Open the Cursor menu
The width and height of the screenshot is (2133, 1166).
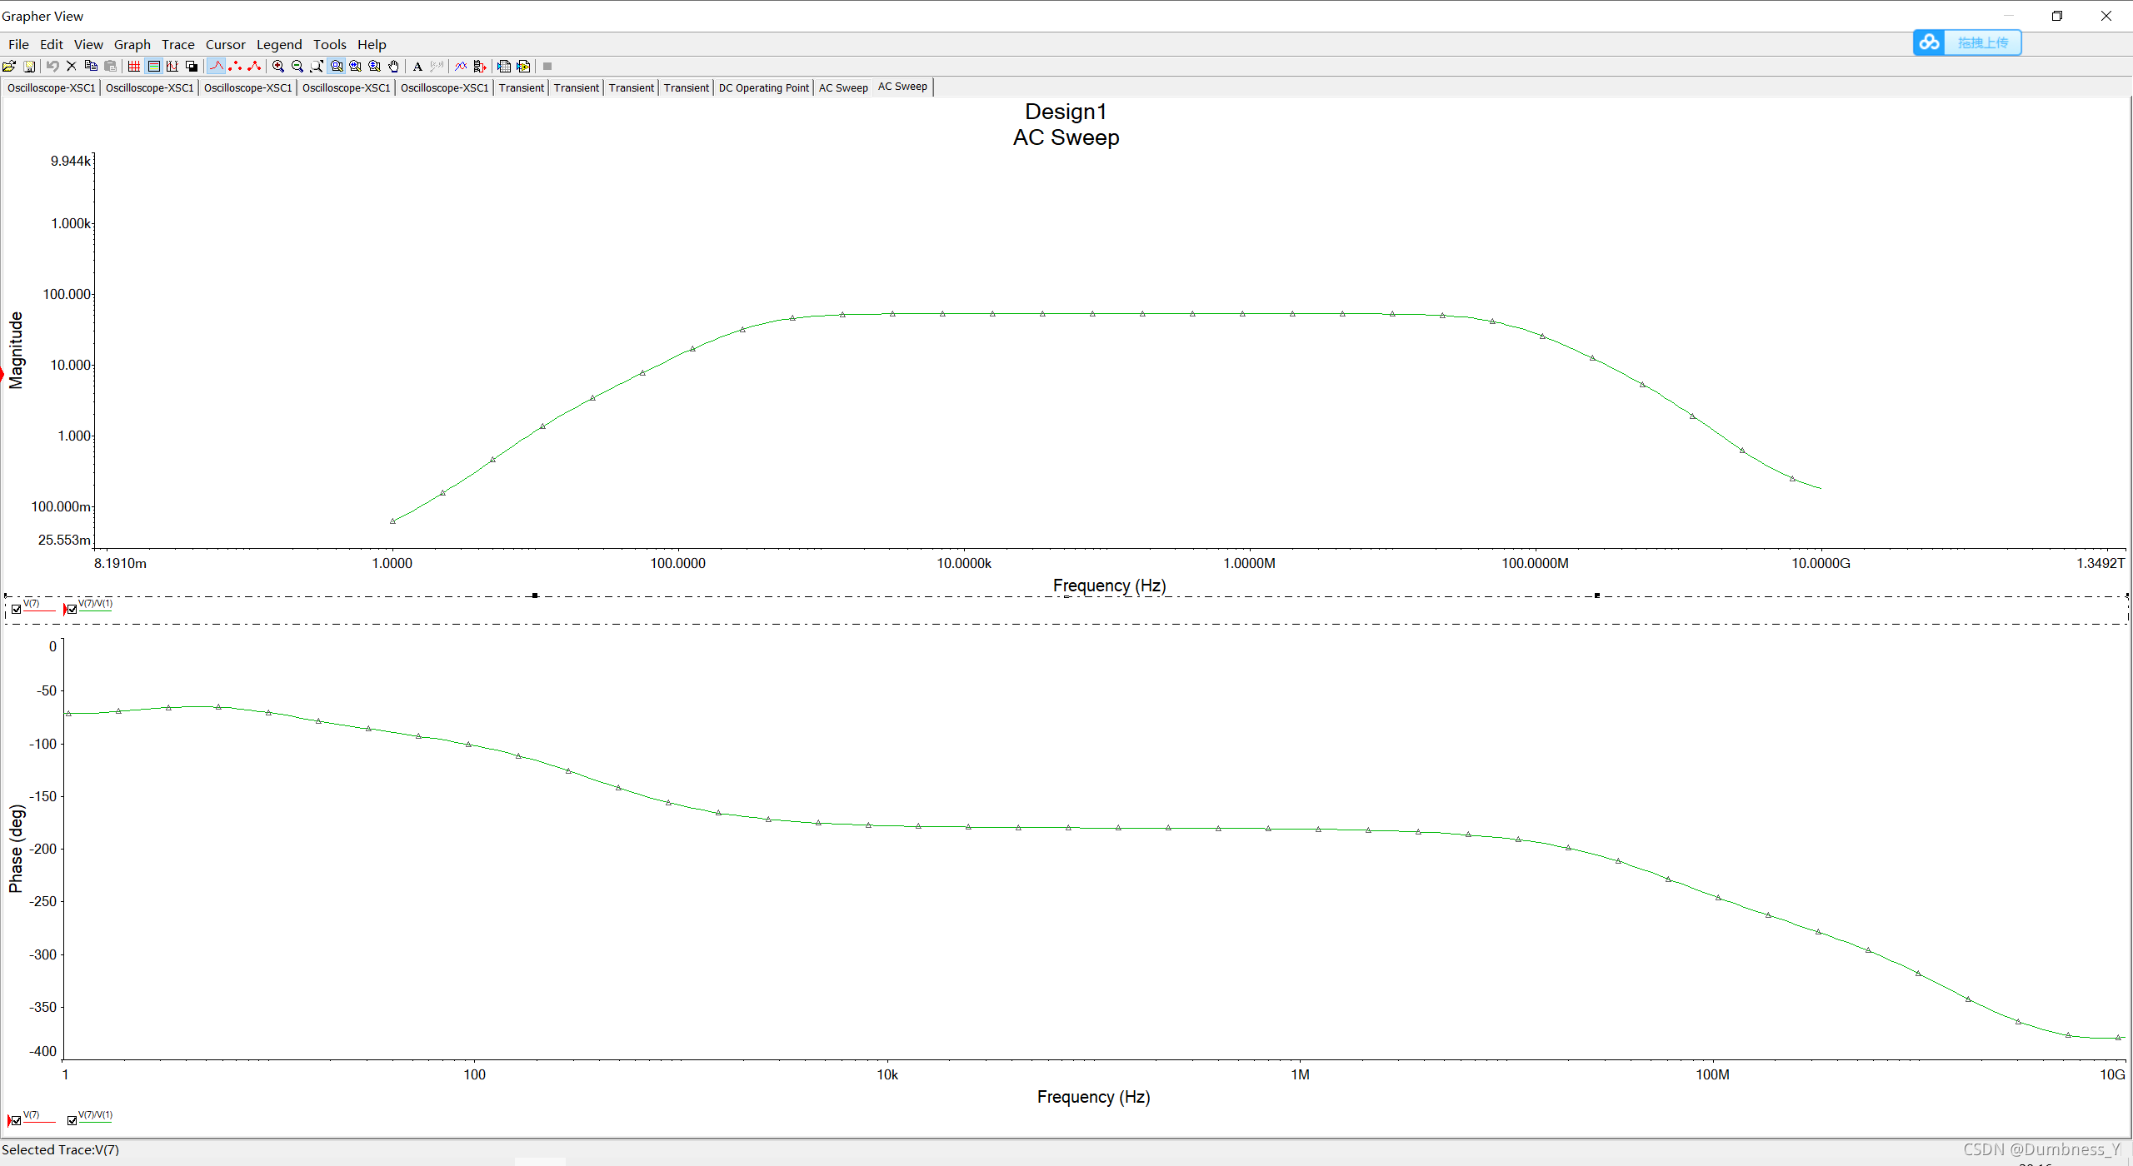pyautogui.click(x=225, y=45)
